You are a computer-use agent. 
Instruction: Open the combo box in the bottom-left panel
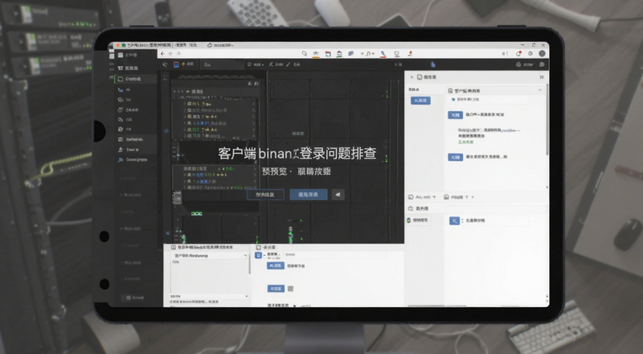[210, 255]
